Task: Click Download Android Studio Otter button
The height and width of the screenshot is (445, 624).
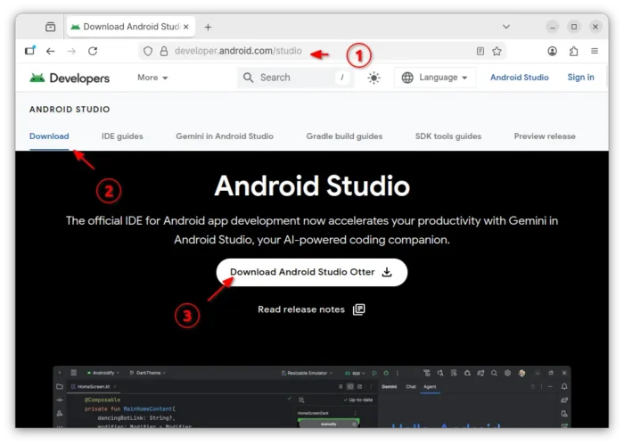Action: coord(311,272)
